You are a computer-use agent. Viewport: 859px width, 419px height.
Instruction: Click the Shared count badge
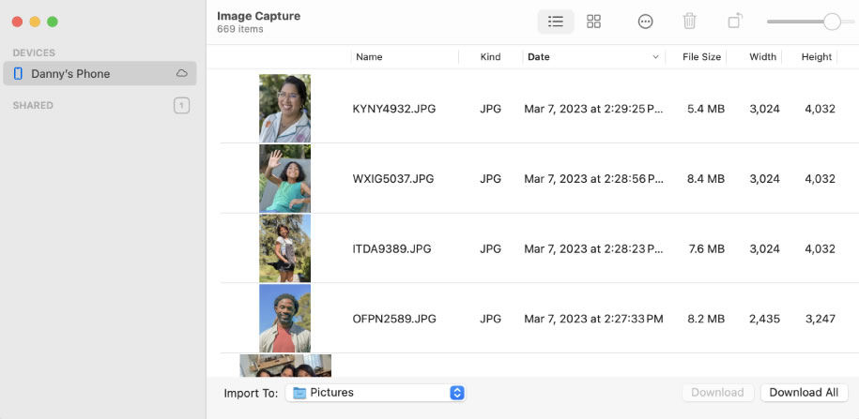(181, 106)
